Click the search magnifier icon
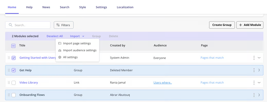Image resolution: width=267 pixels, height=102 pixels. (11, 25)
